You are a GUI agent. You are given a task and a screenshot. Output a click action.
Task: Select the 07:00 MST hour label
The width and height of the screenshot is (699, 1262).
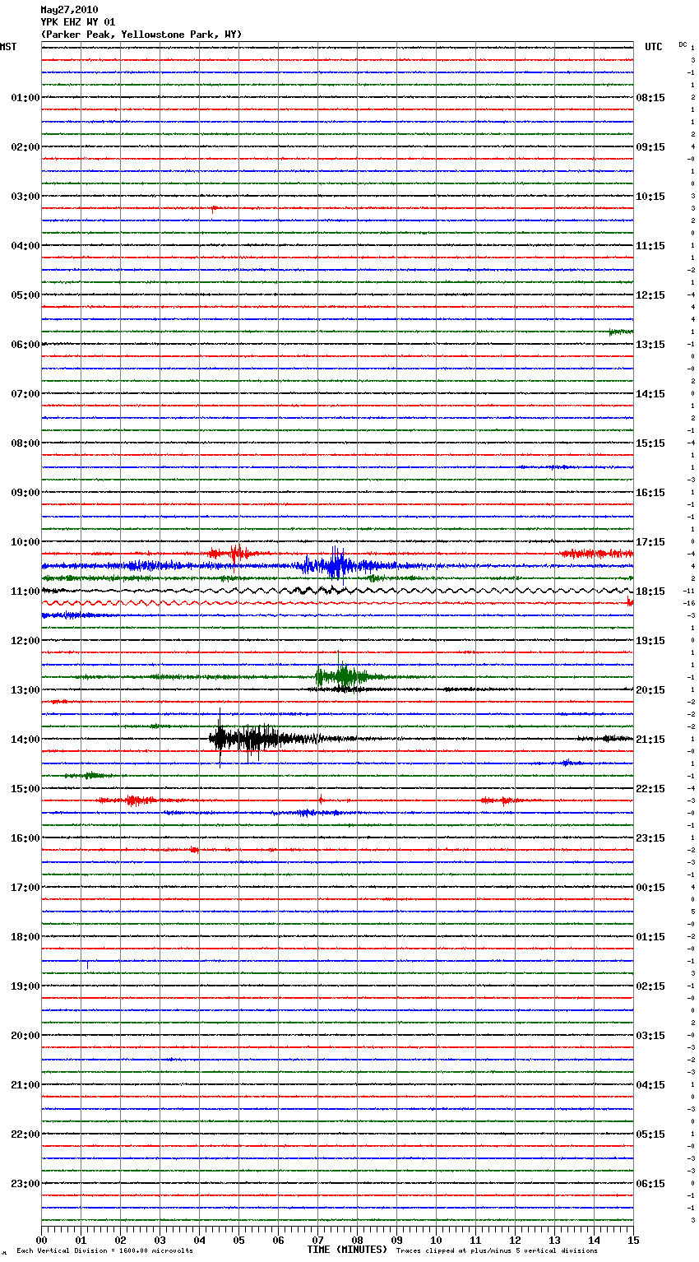coord(25,394)
